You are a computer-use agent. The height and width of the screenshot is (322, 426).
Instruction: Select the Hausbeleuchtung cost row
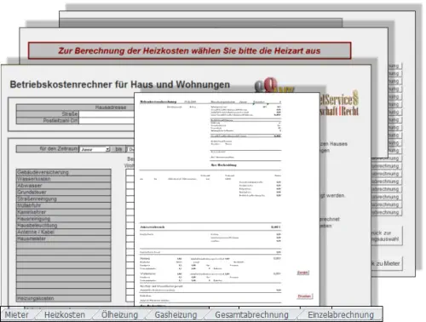(x=64, y=226)
